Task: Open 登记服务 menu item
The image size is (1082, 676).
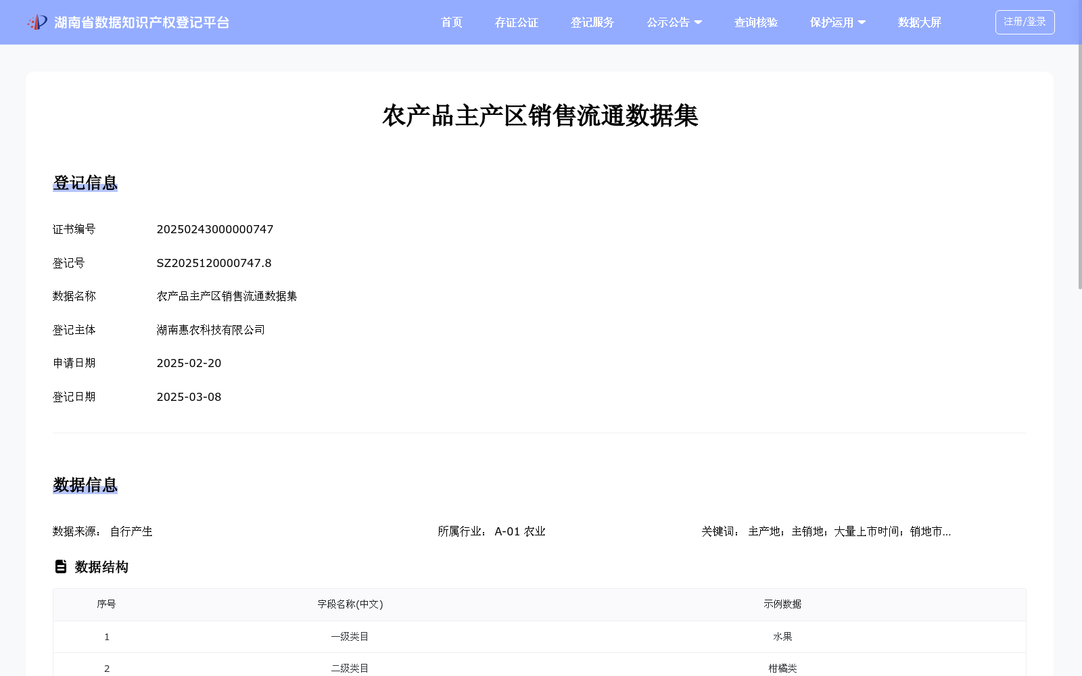Action: point(592,22)
